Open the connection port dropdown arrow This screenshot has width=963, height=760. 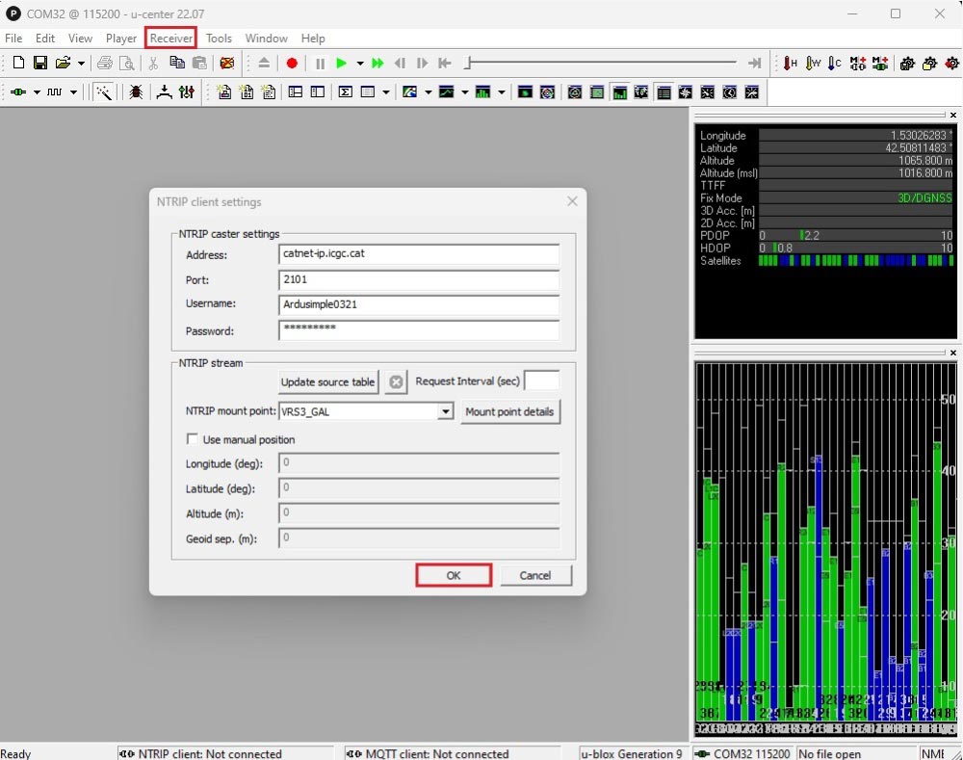tap(37, 92)
